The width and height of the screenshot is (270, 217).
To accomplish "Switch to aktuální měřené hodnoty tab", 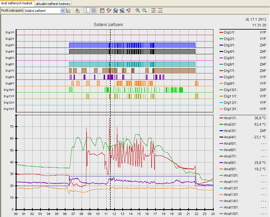I will [53, 3].
